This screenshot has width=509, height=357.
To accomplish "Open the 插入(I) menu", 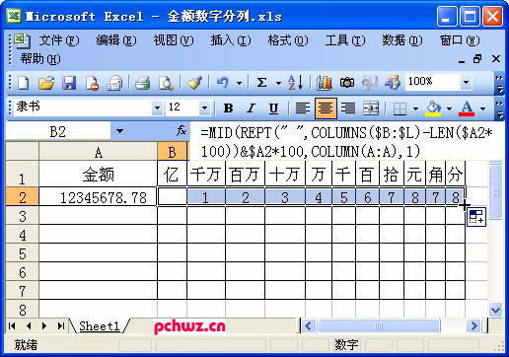I will click(x=231, y=40).
